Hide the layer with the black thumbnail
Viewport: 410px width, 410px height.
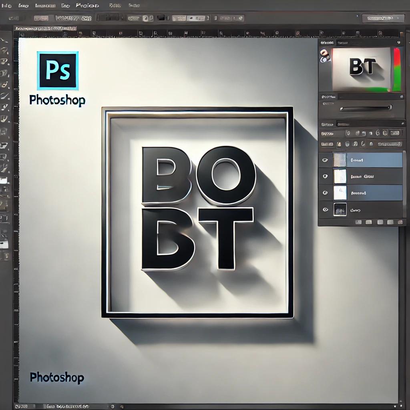[x=325, y=210]
